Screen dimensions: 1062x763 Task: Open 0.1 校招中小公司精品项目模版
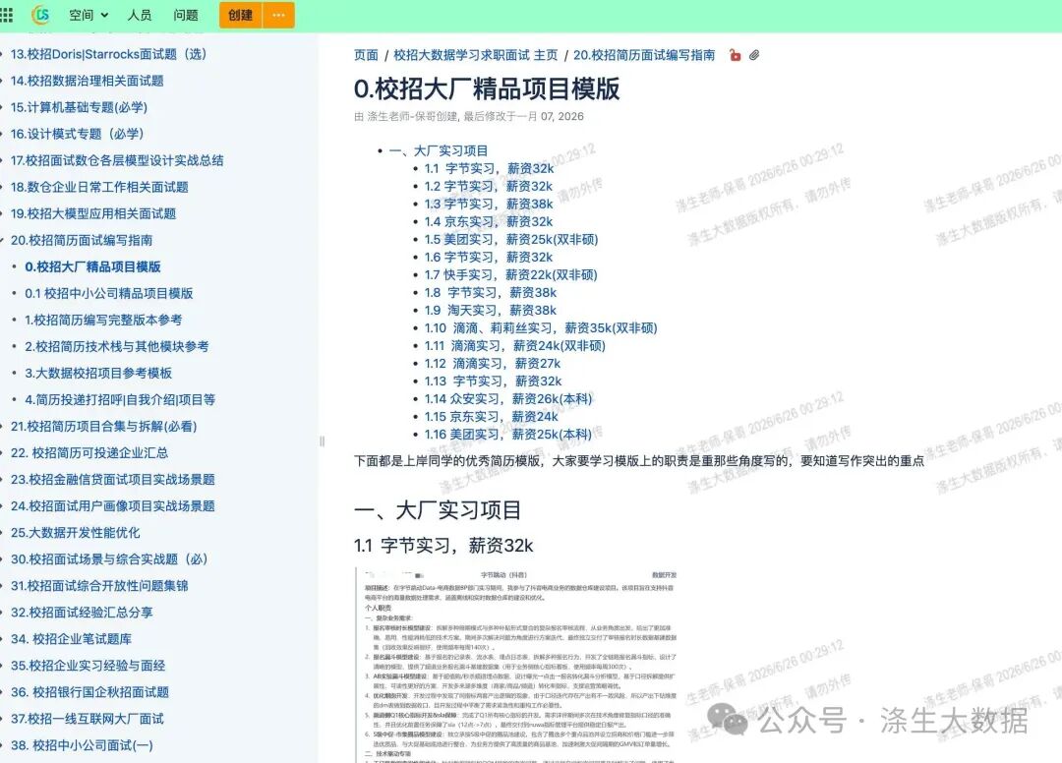(x=108, y=293)
